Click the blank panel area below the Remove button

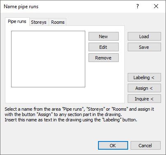click(103, 82)
